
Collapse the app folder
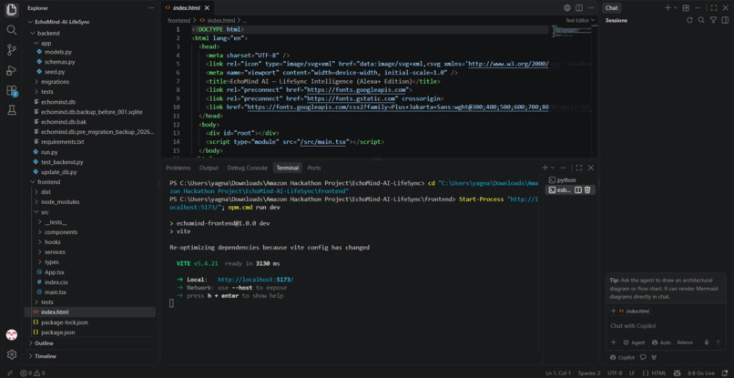coord(46,43)
